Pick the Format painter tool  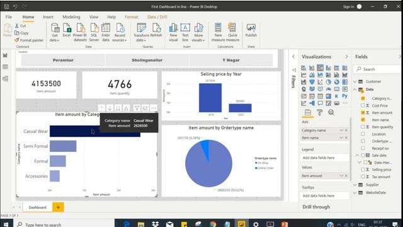29,40
